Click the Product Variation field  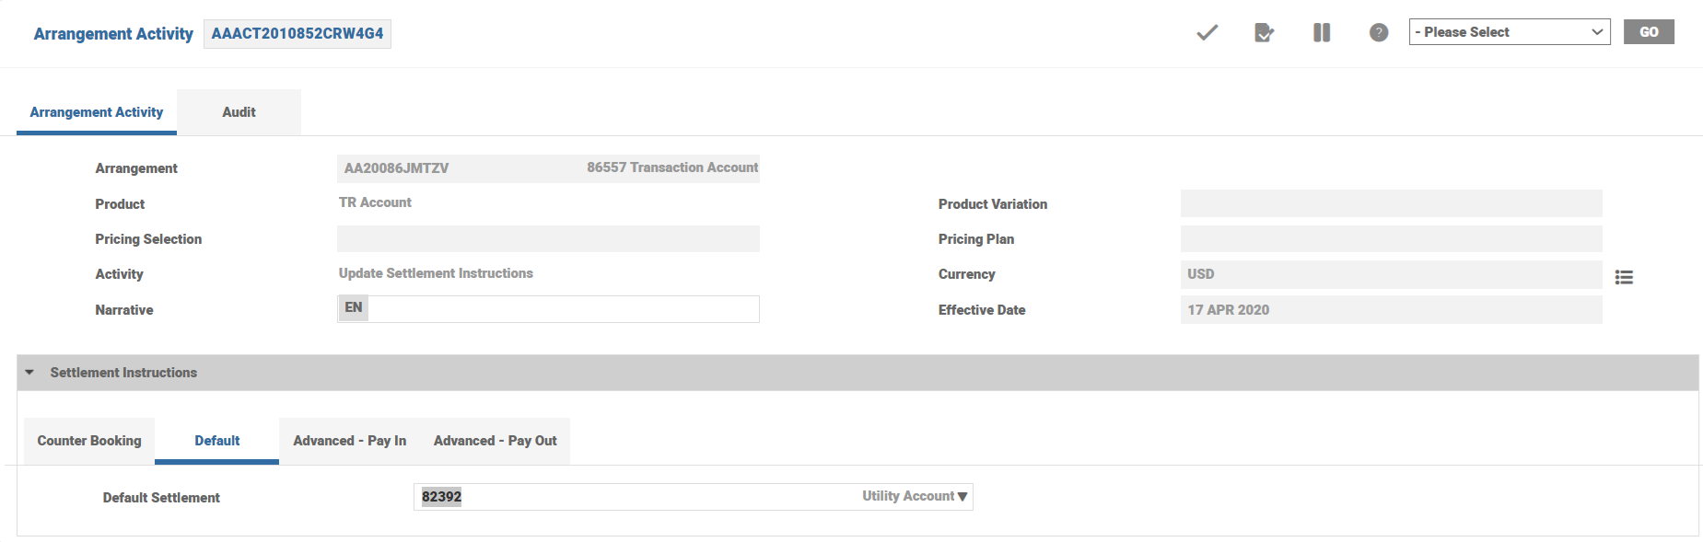pyautogui.click(x=1391, y=203)
